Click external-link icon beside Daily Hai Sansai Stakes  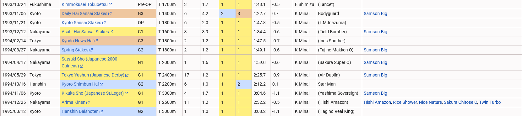(x=110, y=14)
